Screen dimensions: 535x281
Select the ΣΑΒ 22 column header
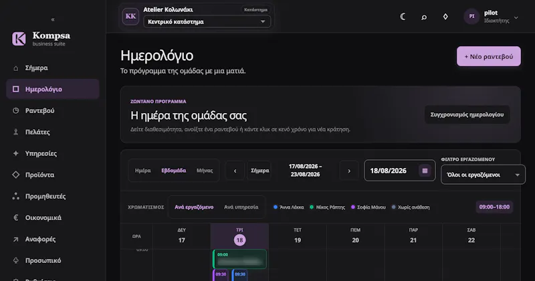[x=471, y=236]
